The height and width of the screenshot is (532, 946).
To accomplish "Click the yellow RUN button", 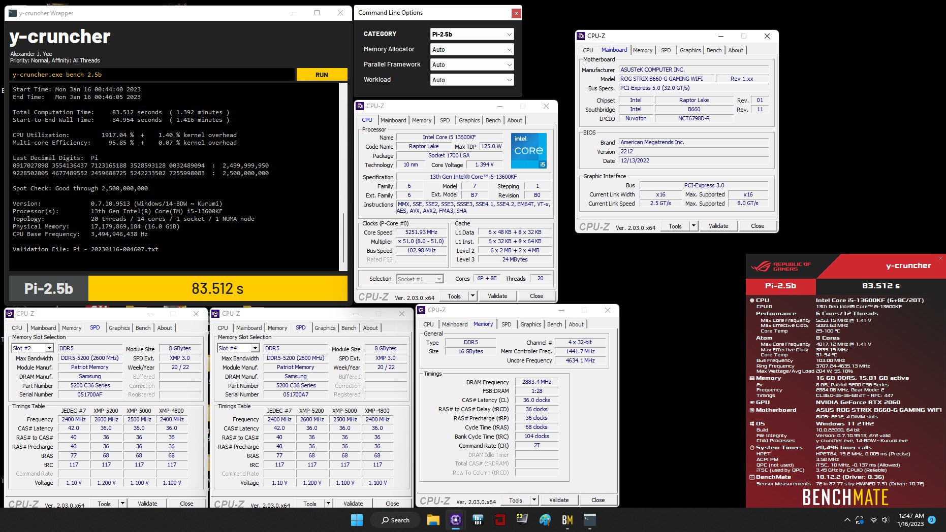I will 322,75.
